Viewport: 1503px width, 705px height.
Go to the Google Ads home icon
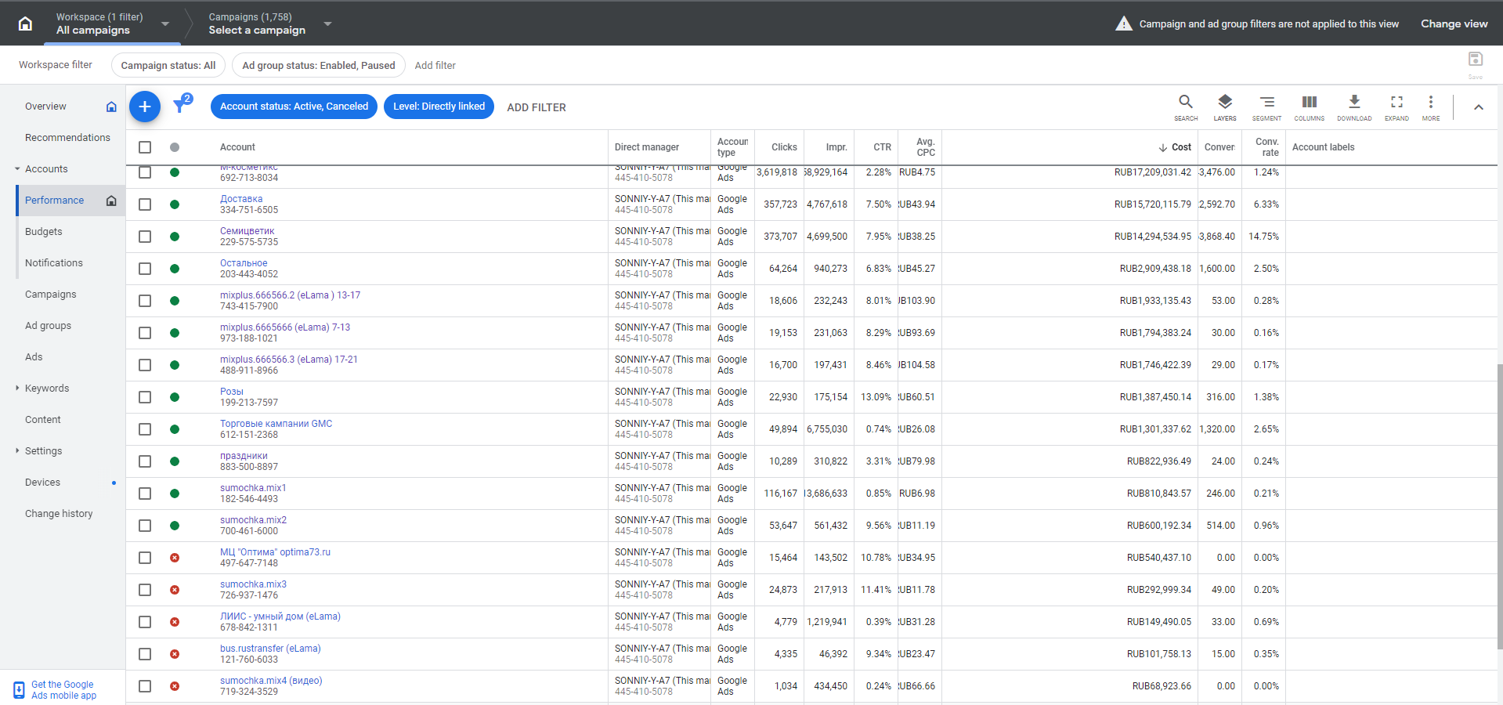pos(25,23)
